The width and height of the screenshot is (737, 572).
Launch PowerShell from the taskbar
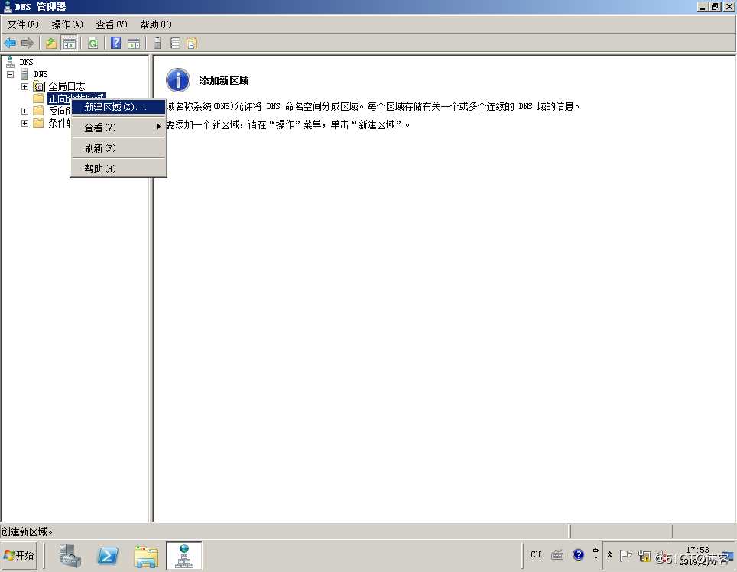(108, 556)
